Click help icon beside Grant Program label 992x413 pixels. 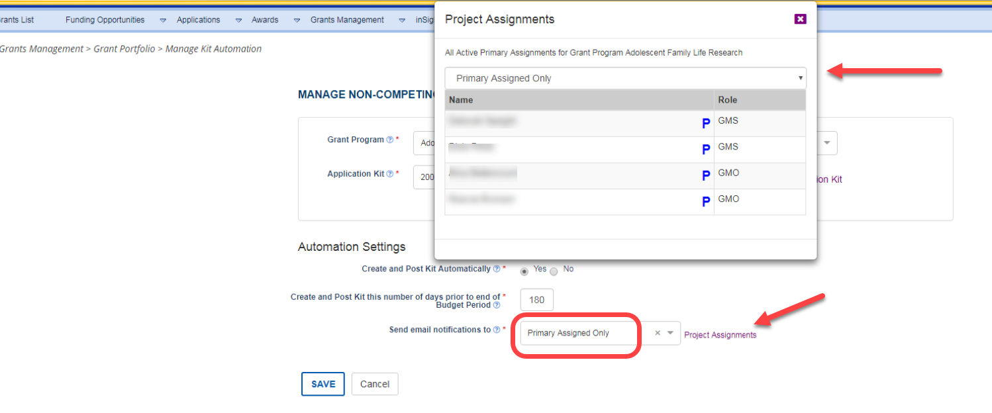(x=390, y=140)
